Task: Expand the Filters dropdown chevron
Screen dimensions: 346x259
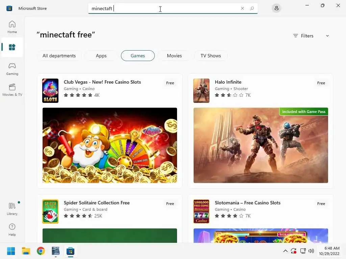Action: point(327,36)
